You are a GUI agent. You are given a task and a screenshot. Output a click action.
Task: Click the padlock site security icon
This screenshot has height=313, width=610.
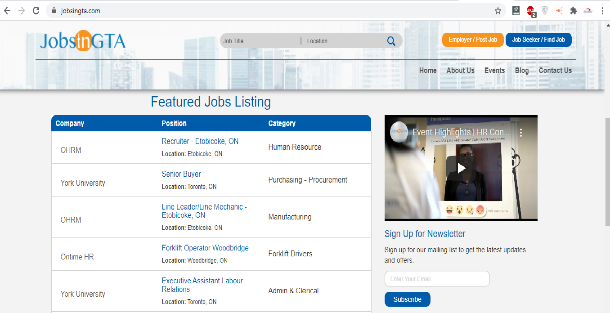[54, 11]
